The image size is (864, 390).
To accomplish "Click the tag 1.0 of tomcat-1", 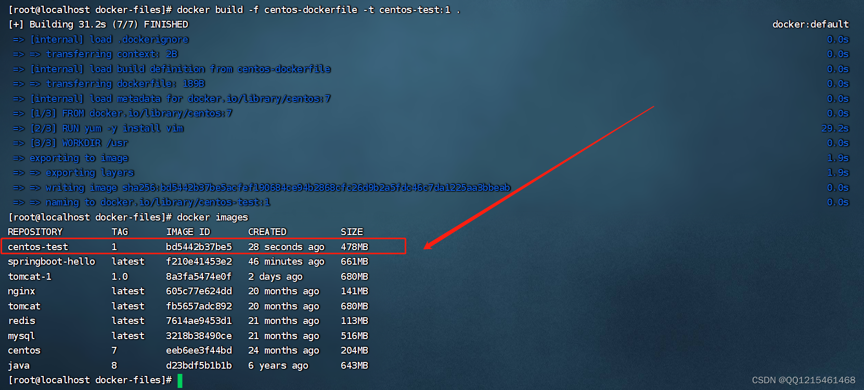I will tap(120, 277).
